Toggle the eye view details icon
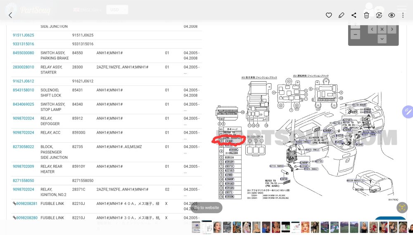 click(x=392, y=15)
